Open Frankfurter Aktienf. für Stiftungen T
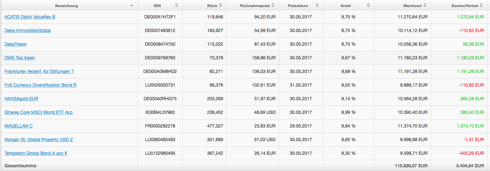The height and width of the screenshot is (171, 490). (x=39, y=71)
